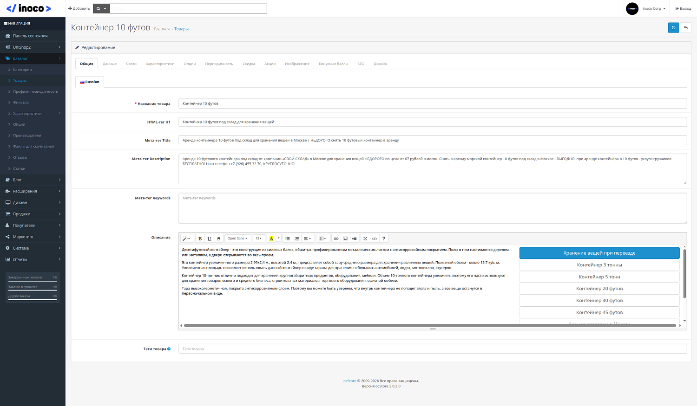Open the Open Sans font family dropdown

[237, 238]
